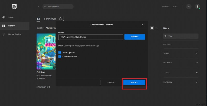Click the Install link under Fall Guys
This screenshot has height=106, width=207.
coord(42,79)
